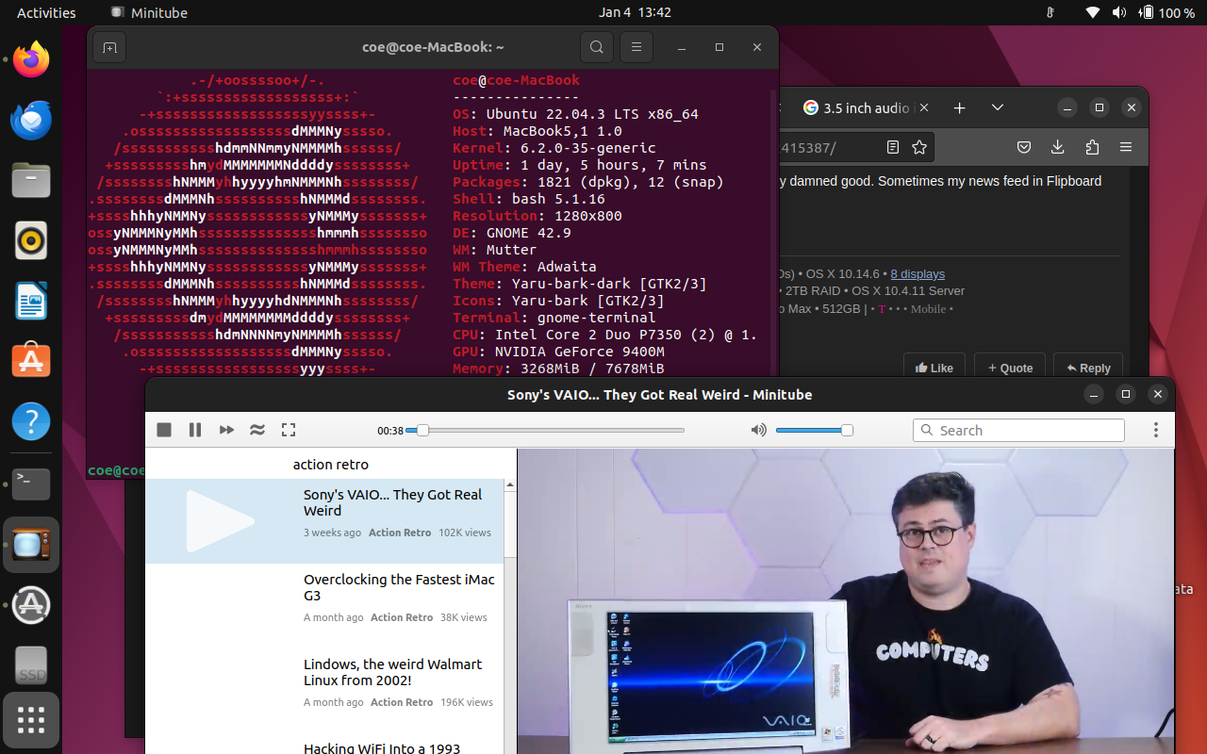Open Files manager from dock
Viewport: 1207px width, 754px height.
click(x=31, y=181)
